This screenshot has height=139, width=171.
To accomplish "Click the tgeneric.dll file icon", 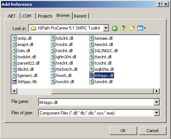I will pyautogui.click(x=14, y=75).
